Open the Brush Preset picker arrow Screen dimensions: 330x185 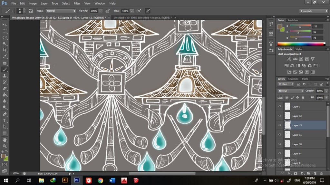pyautogui.click(x=24, y=11)
